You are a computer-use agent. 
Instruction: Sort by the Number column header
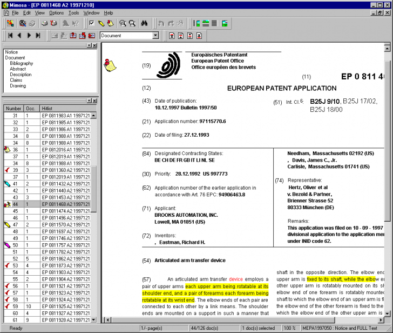(x=14, y=109)
